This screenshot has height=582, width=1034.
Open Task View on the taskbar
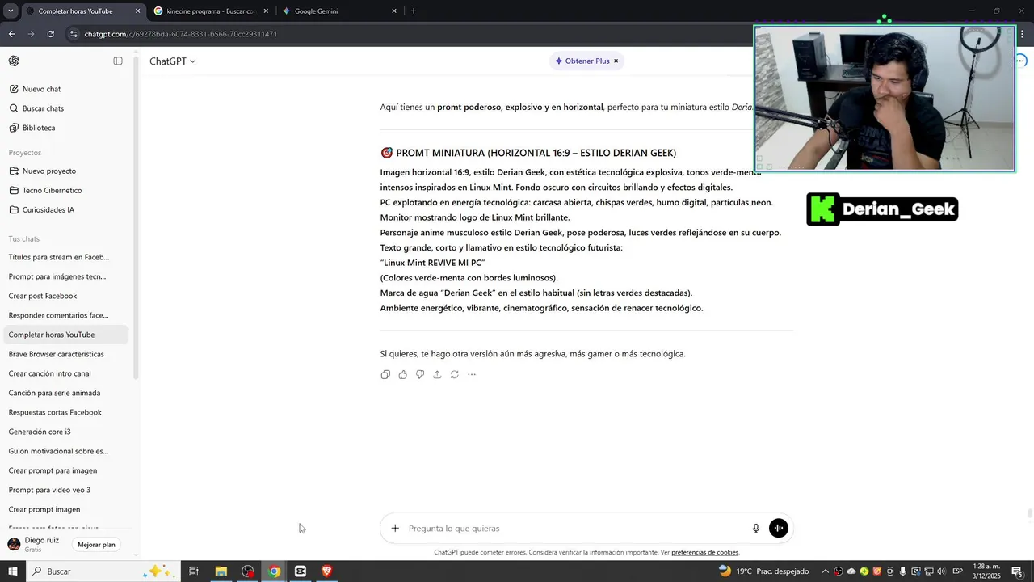tap(194, 571)
